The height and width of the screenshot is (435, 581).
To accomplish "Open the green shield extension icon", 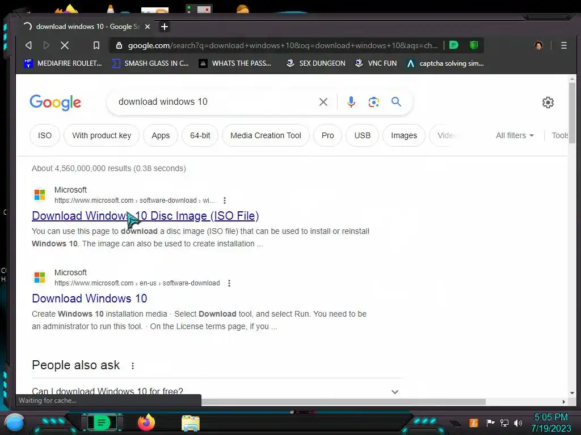I will [x=474, y=45].
